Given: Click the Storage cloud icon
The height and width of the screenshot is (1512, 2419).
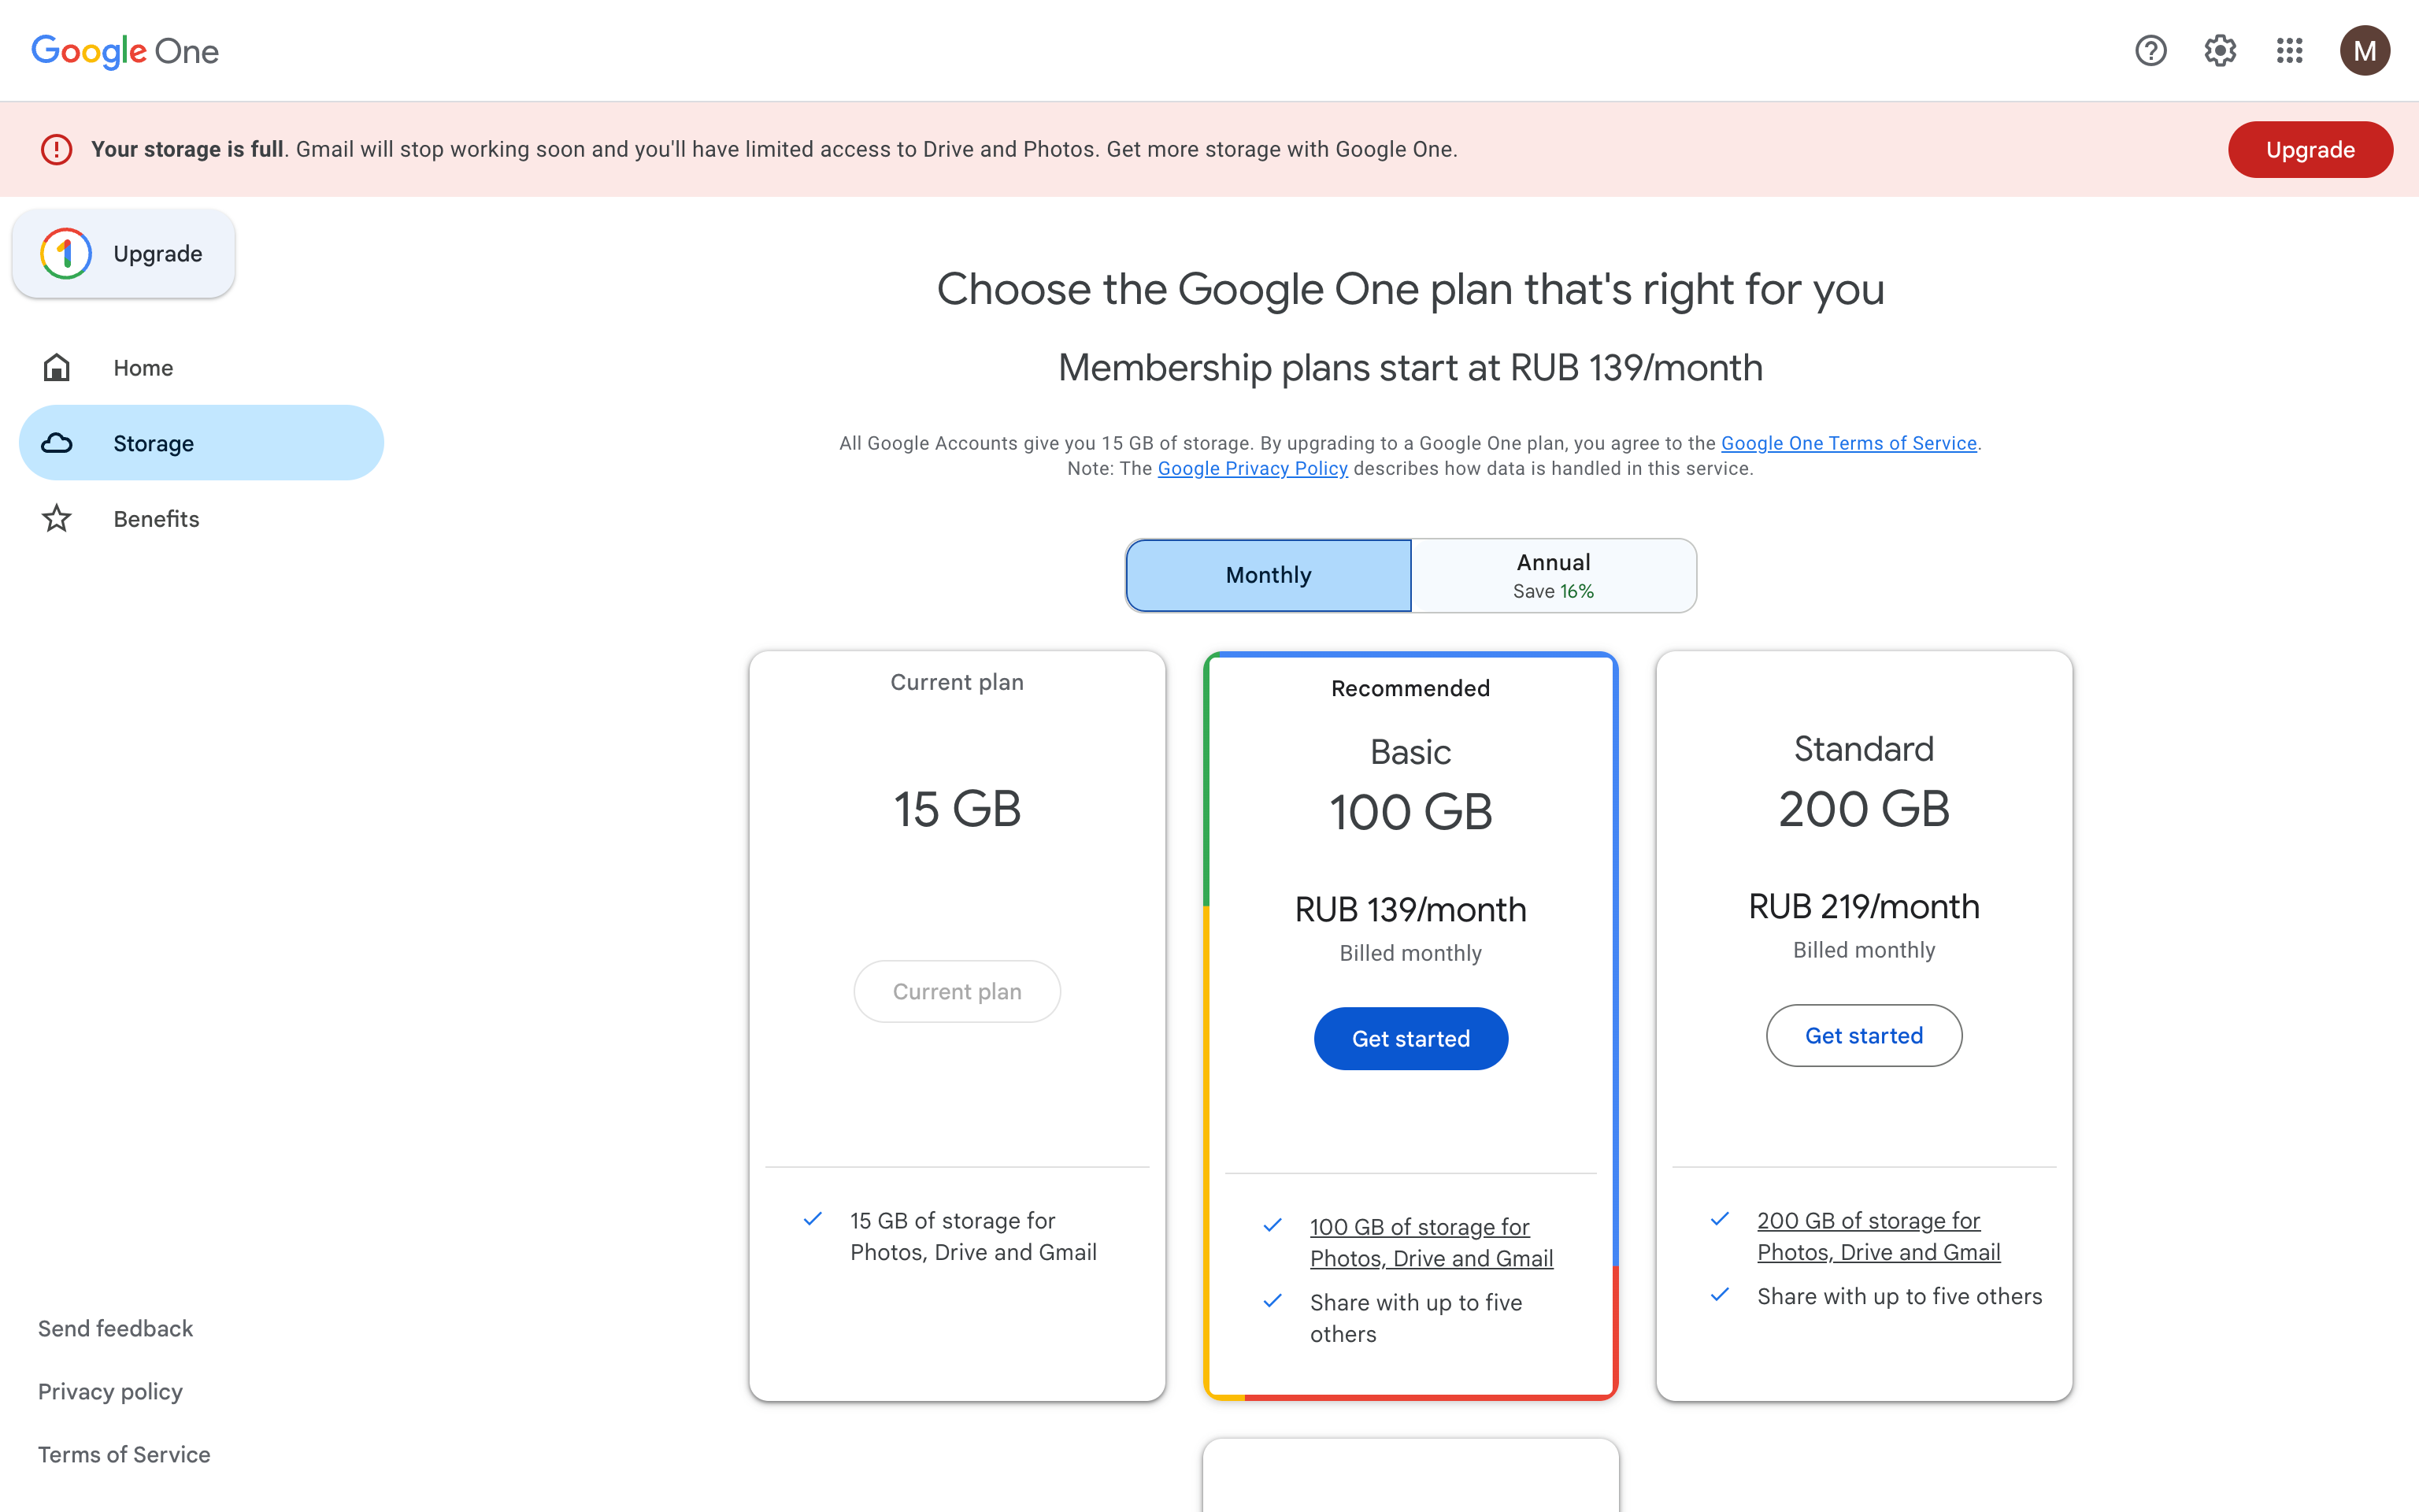Looking at the screenshot, I should 57,443.
